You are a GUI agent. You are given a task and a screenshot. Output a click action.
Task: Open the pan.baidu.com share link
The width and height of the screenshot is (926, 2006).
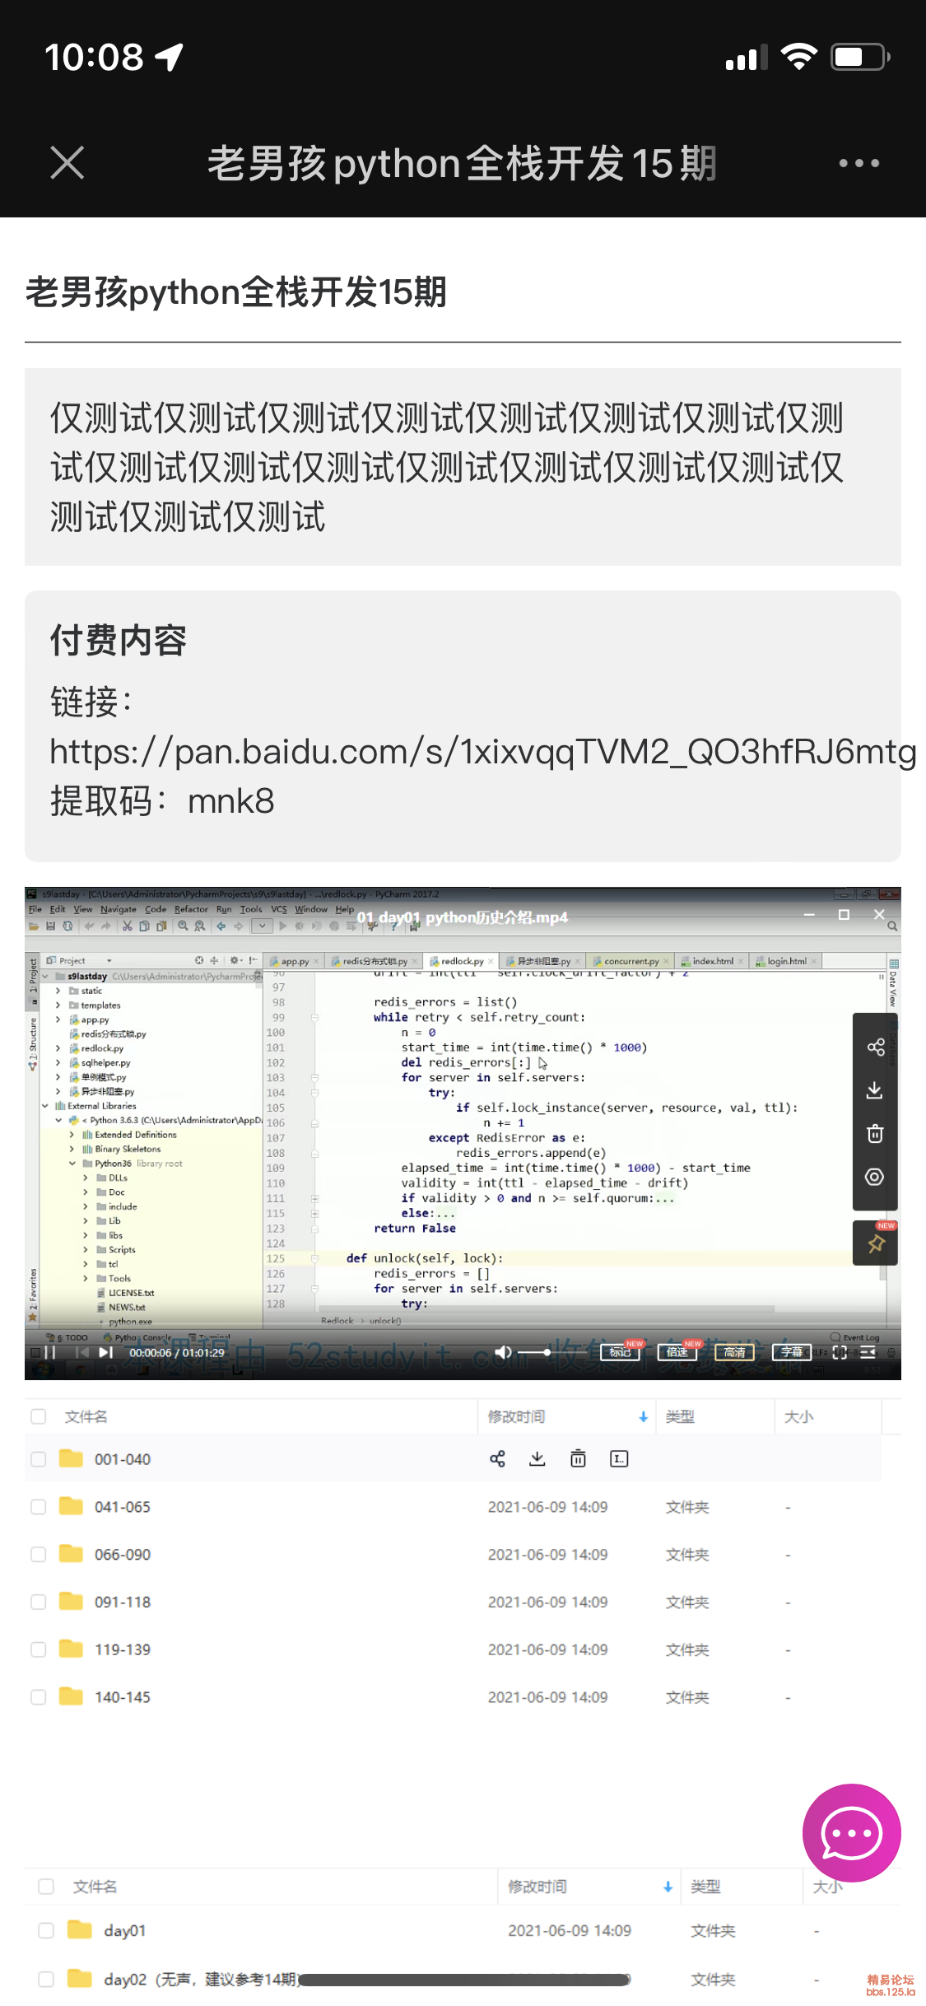click(x=482, y=752)
